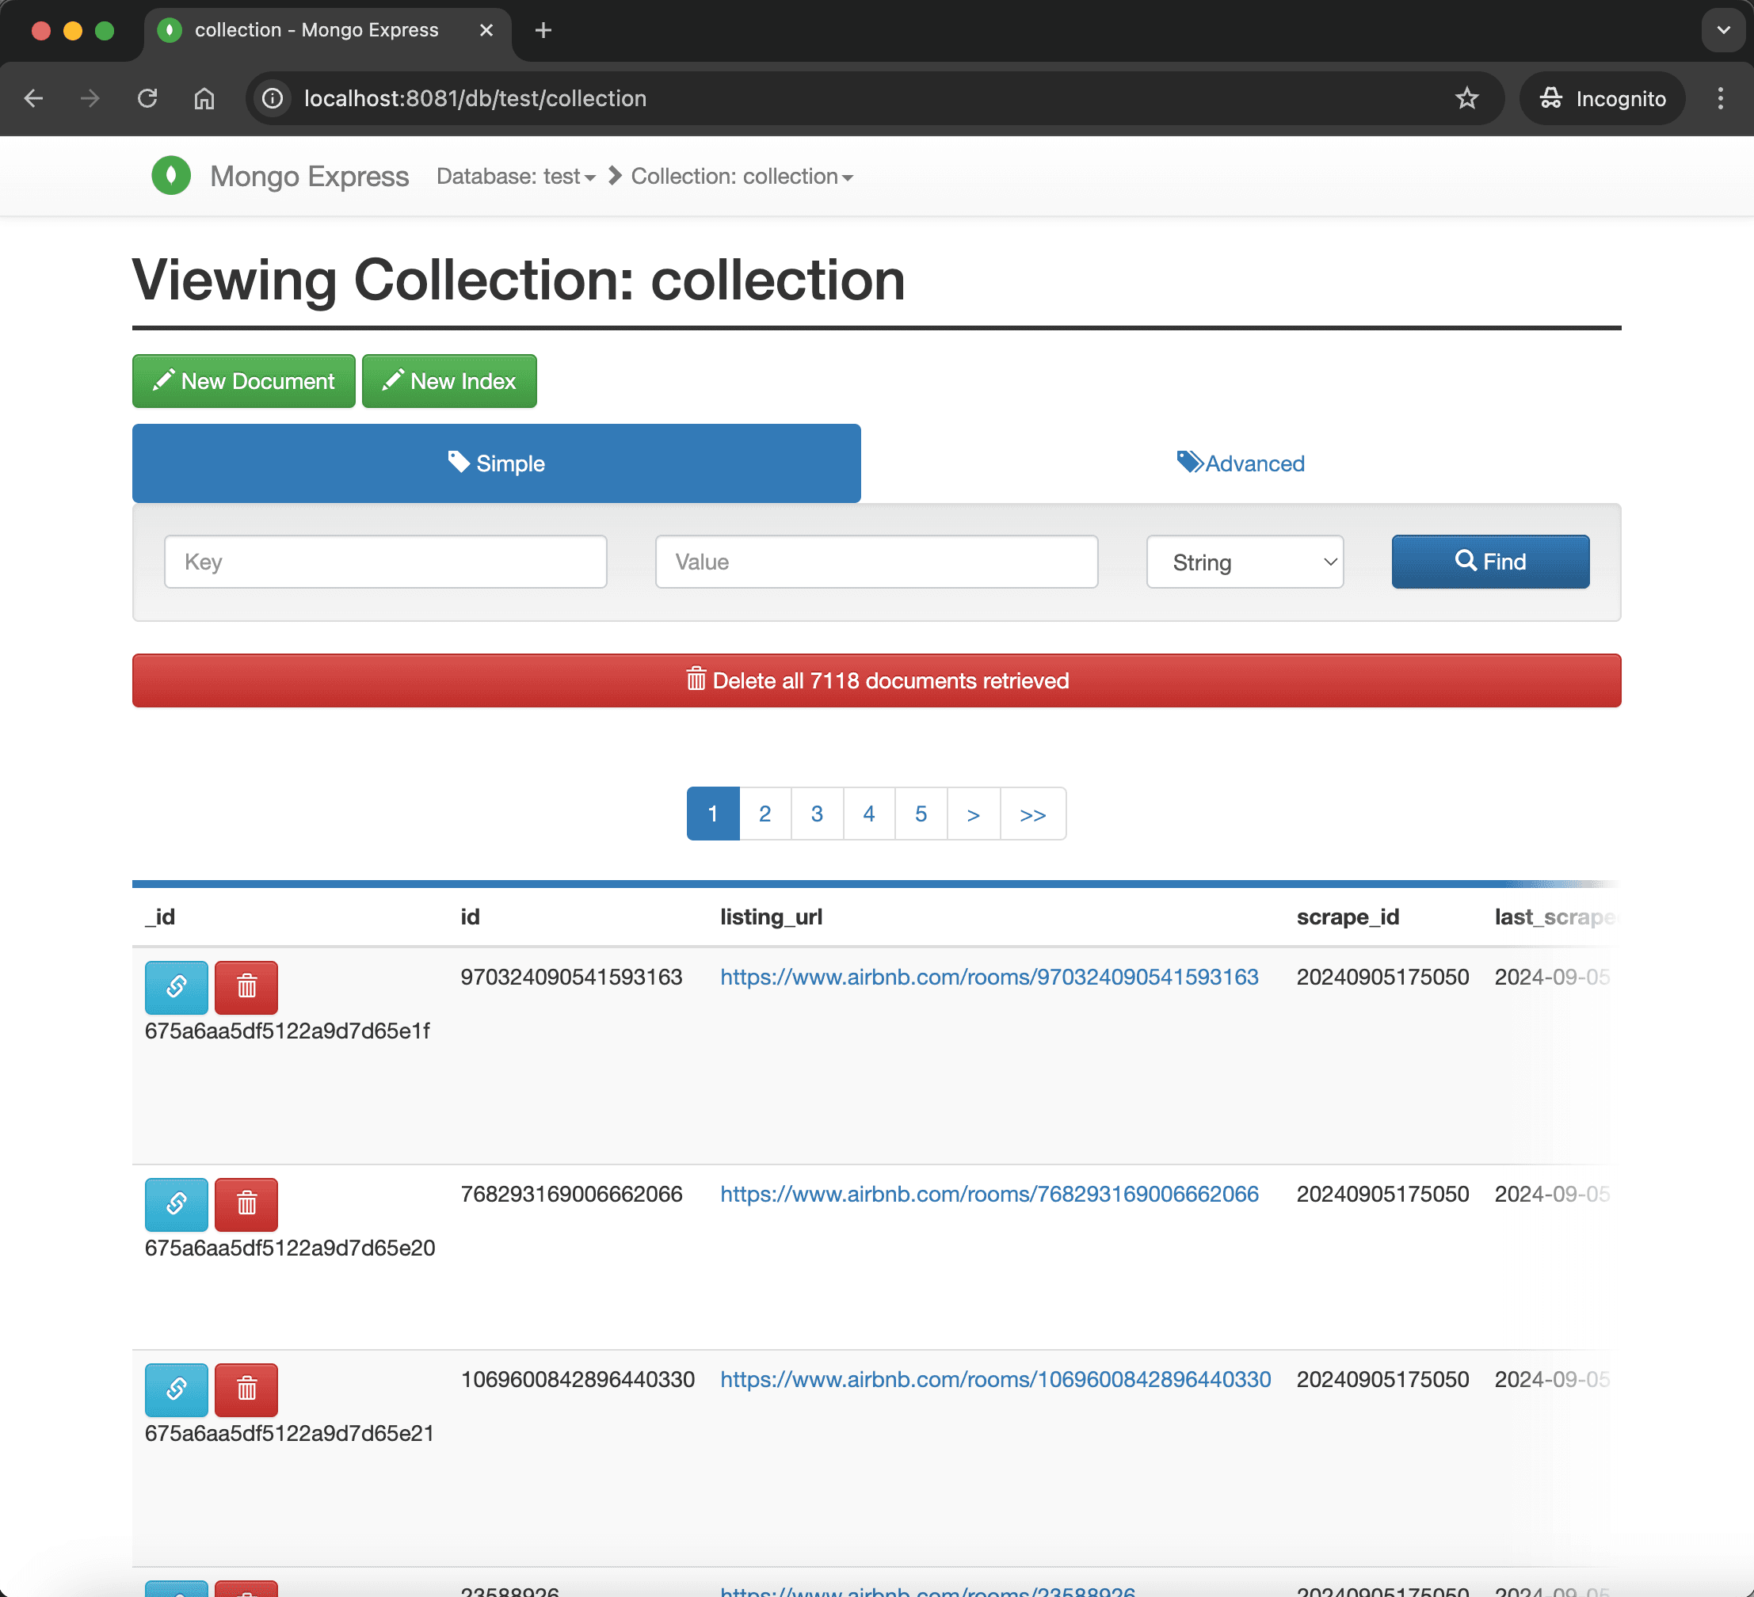Image resolution: width=1754 pixels, height=1597 pixels.
Task: Click the browser address bar URL
Action: 475,98
